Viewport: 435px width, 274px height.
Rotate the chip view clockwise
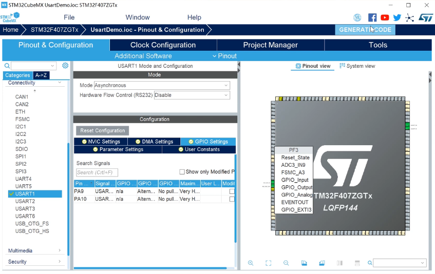coord(304,263)
